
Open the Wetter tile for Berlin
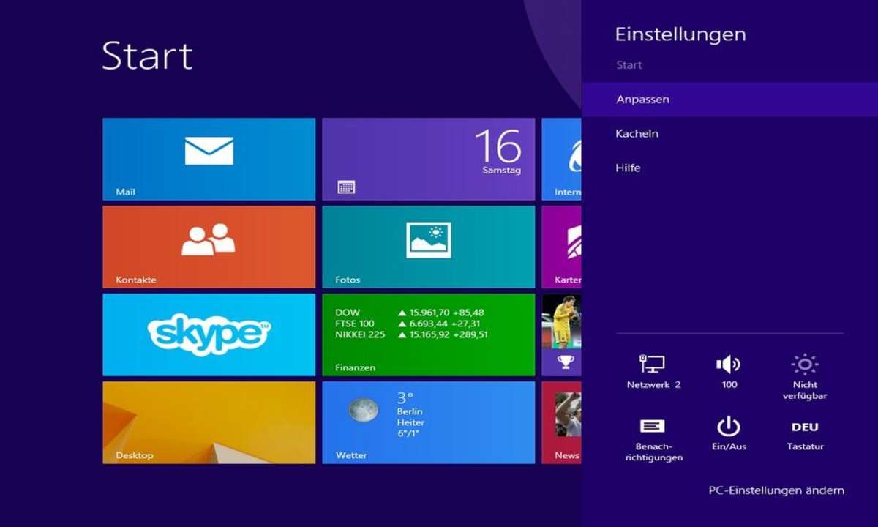pyautogui.click(x=429, y=422)
